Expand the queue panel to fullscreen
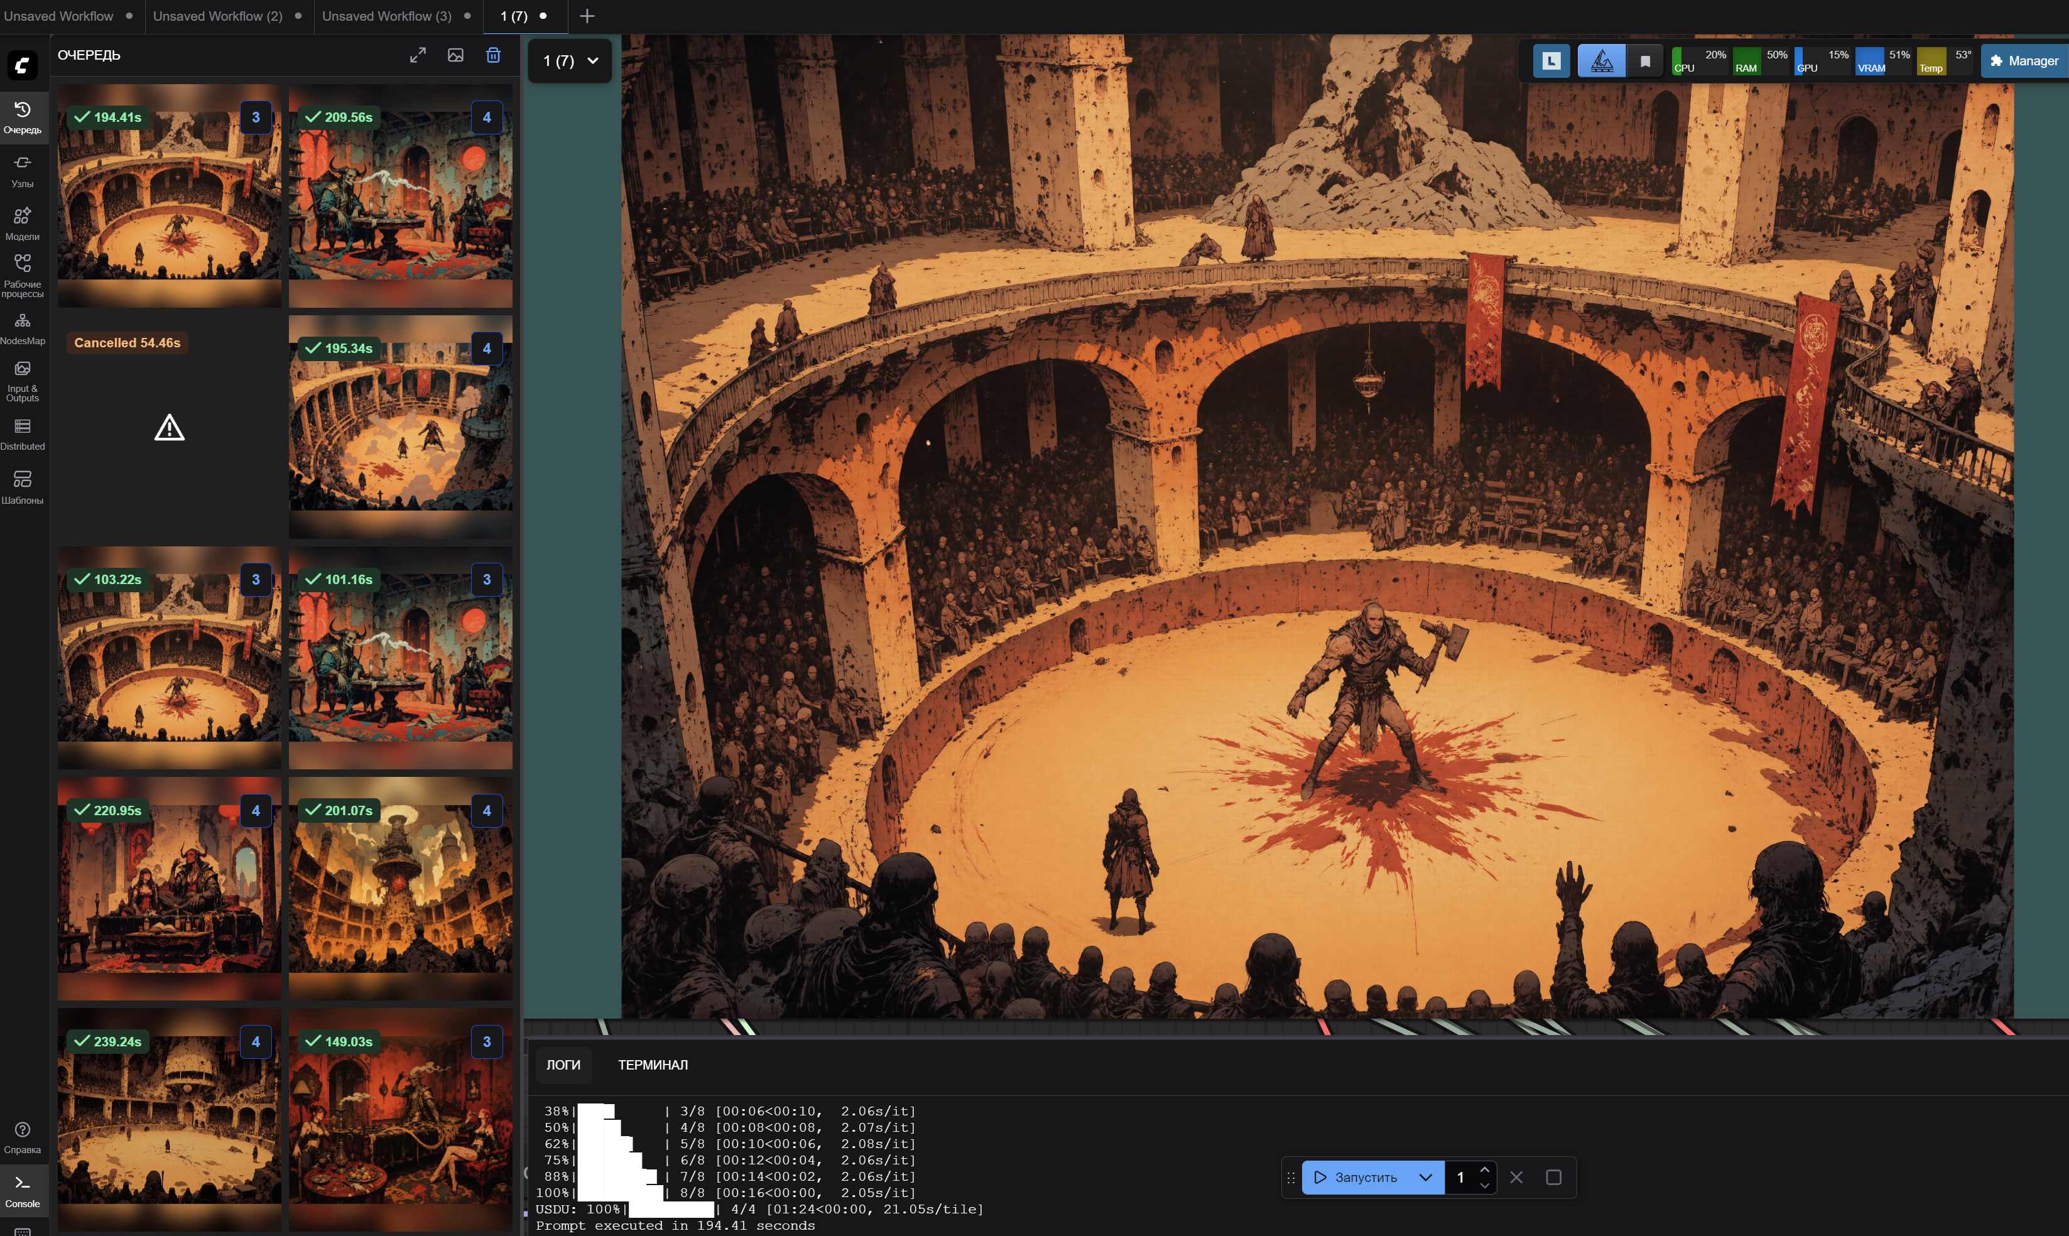The width and height of the screenshot is (2069, 1236). (x=418, y=55)
